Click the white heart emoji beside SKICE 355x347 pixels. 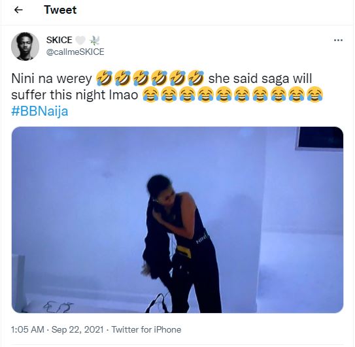click(x=80, y=41)
